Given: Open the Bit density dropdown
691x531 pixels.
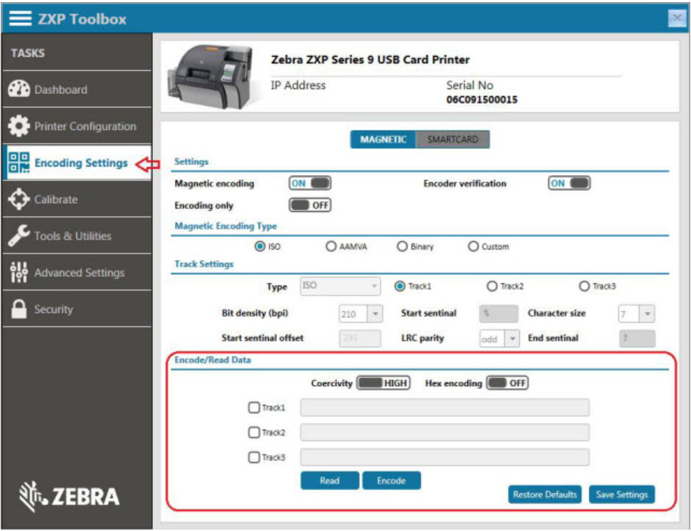Looking at the screenshot, I should pos(375,314).
